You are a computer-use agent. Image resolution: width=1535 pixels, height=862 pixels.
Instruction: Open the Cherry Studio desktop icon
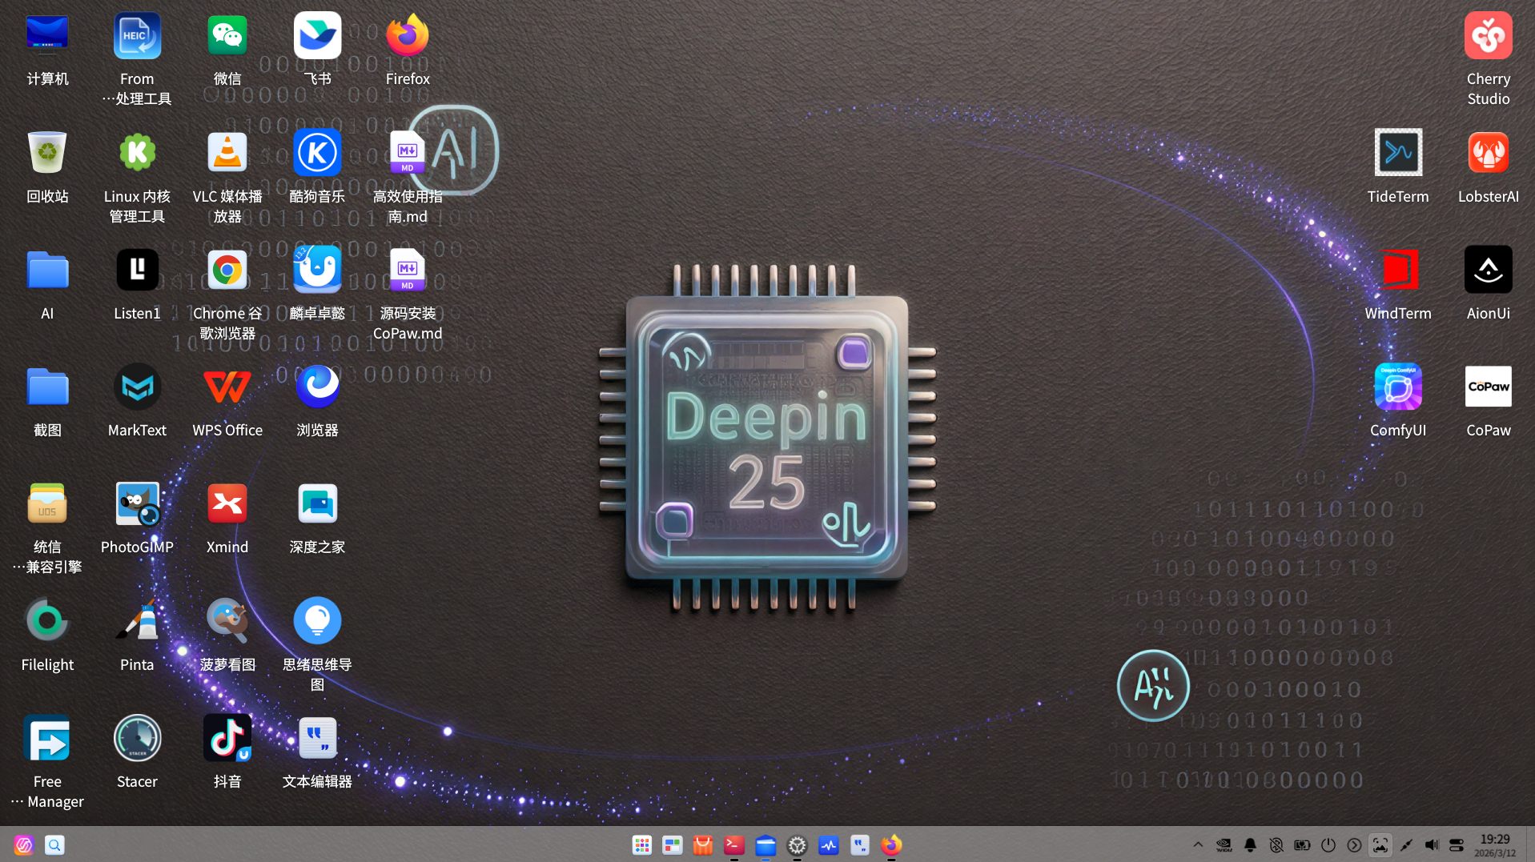click(1488, 36)
